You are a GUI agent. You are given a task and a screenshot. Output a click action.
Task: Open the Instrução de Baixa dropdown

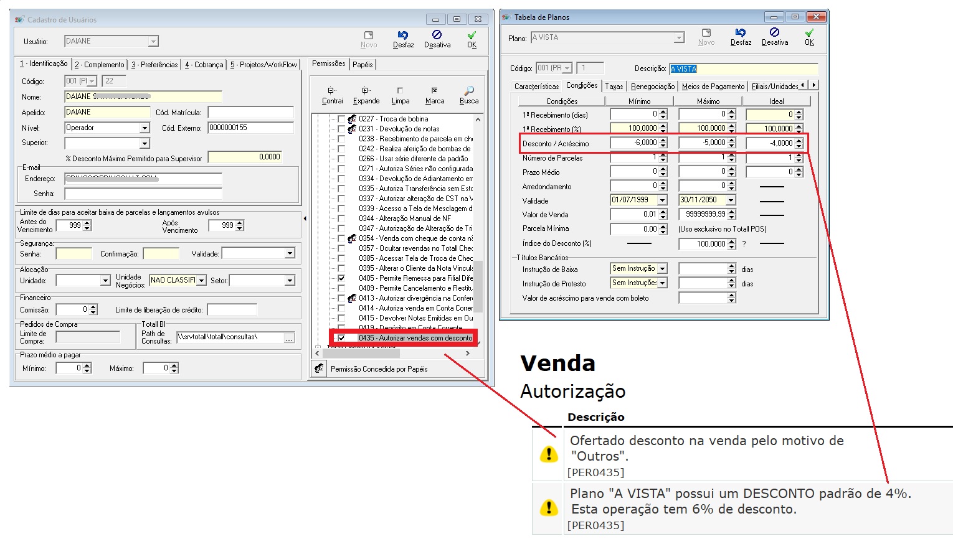(x=662, y=269)
